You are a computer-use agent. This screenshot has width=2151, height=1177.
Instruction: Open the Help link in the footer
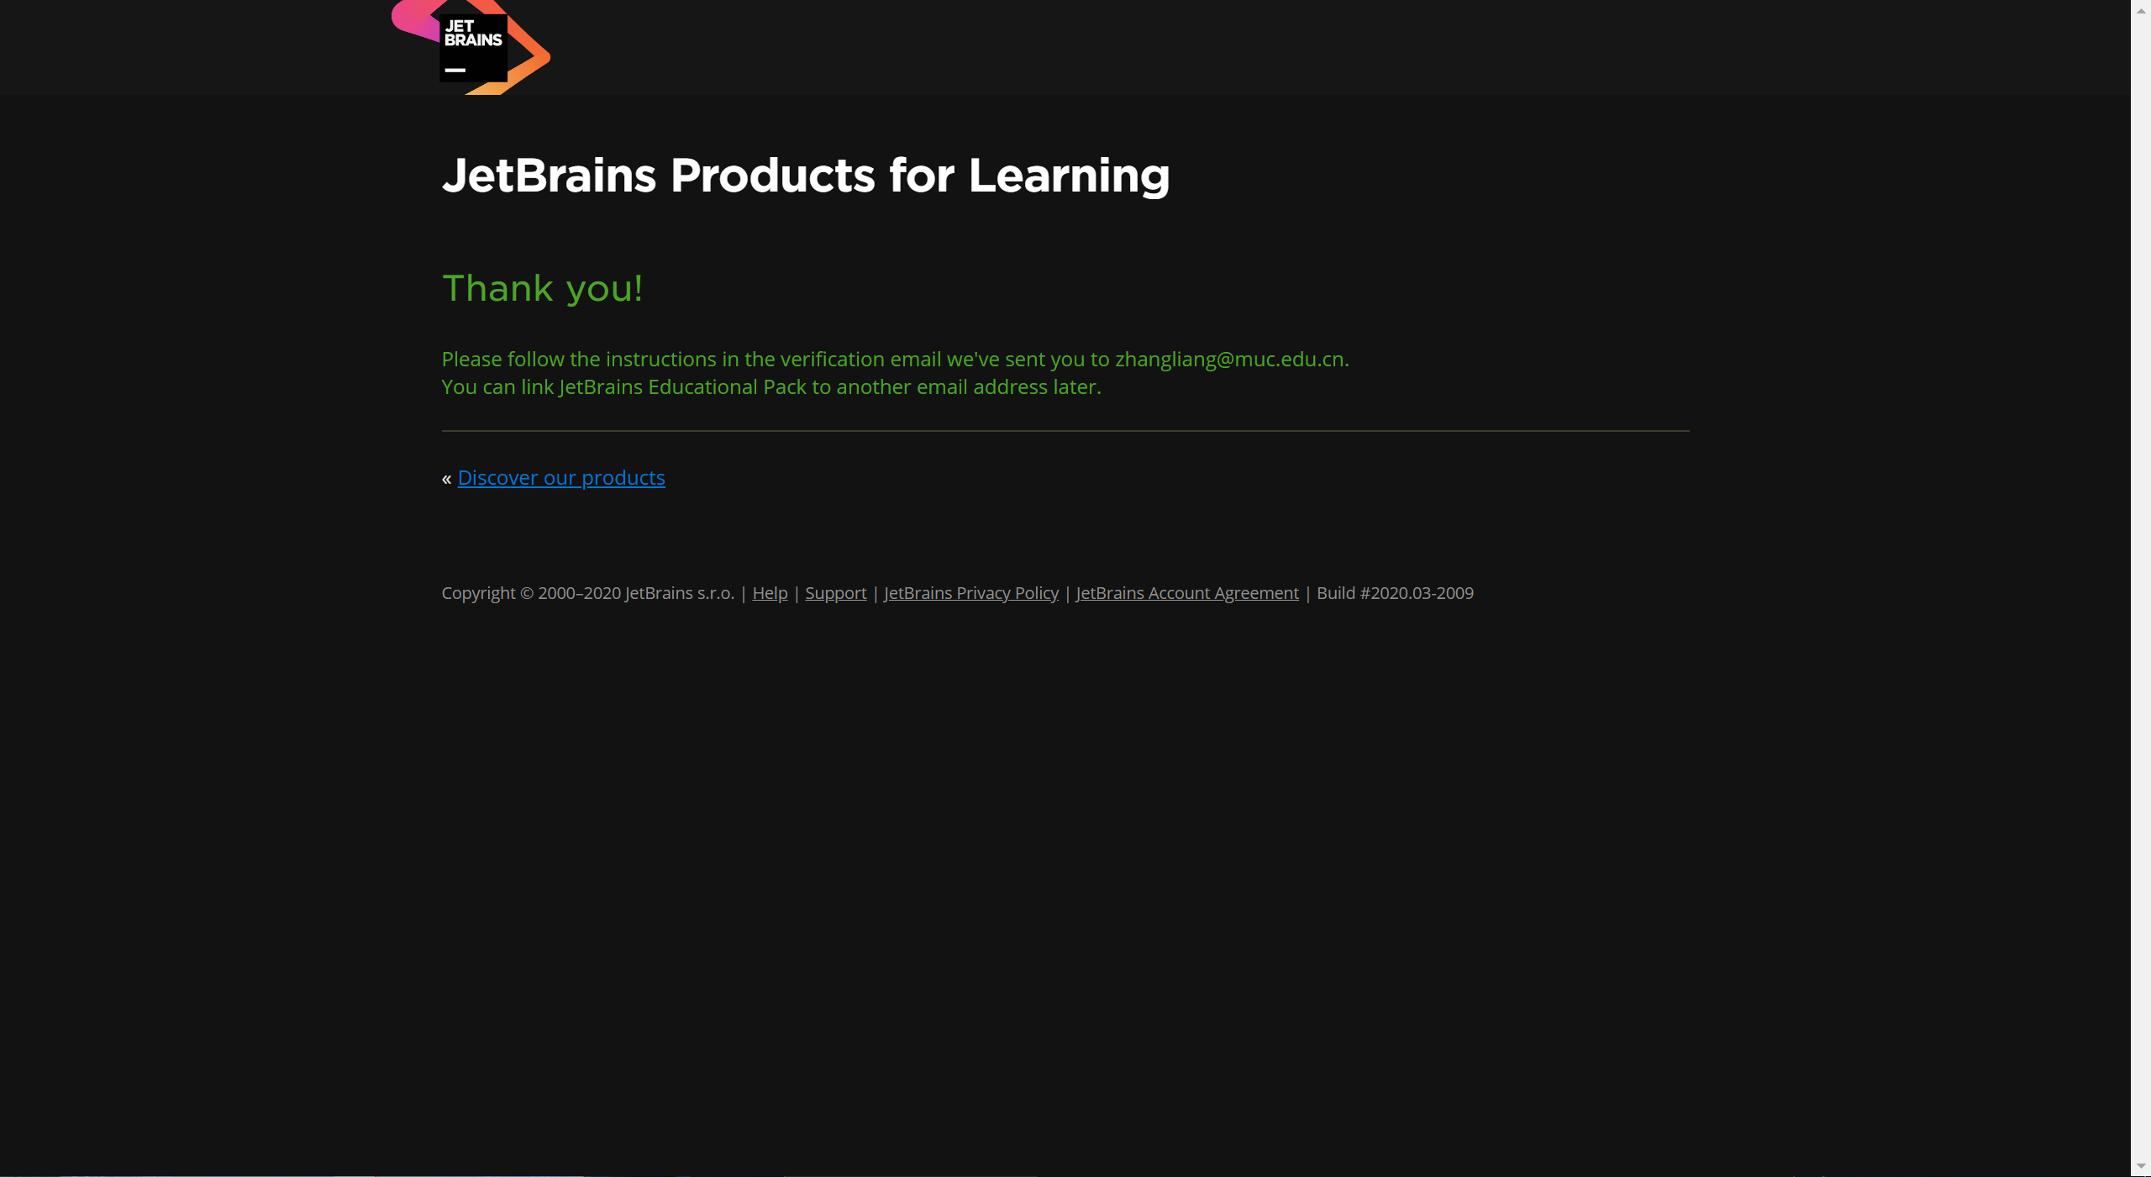pyautogui.click(x=769, y=593)
